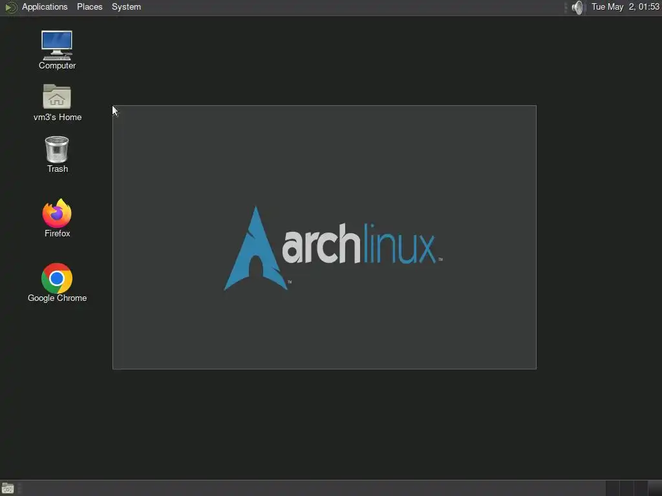Screen dimensions: 662x496
Task: Click the volume speaker icon
Action: [x=577, y=7]
